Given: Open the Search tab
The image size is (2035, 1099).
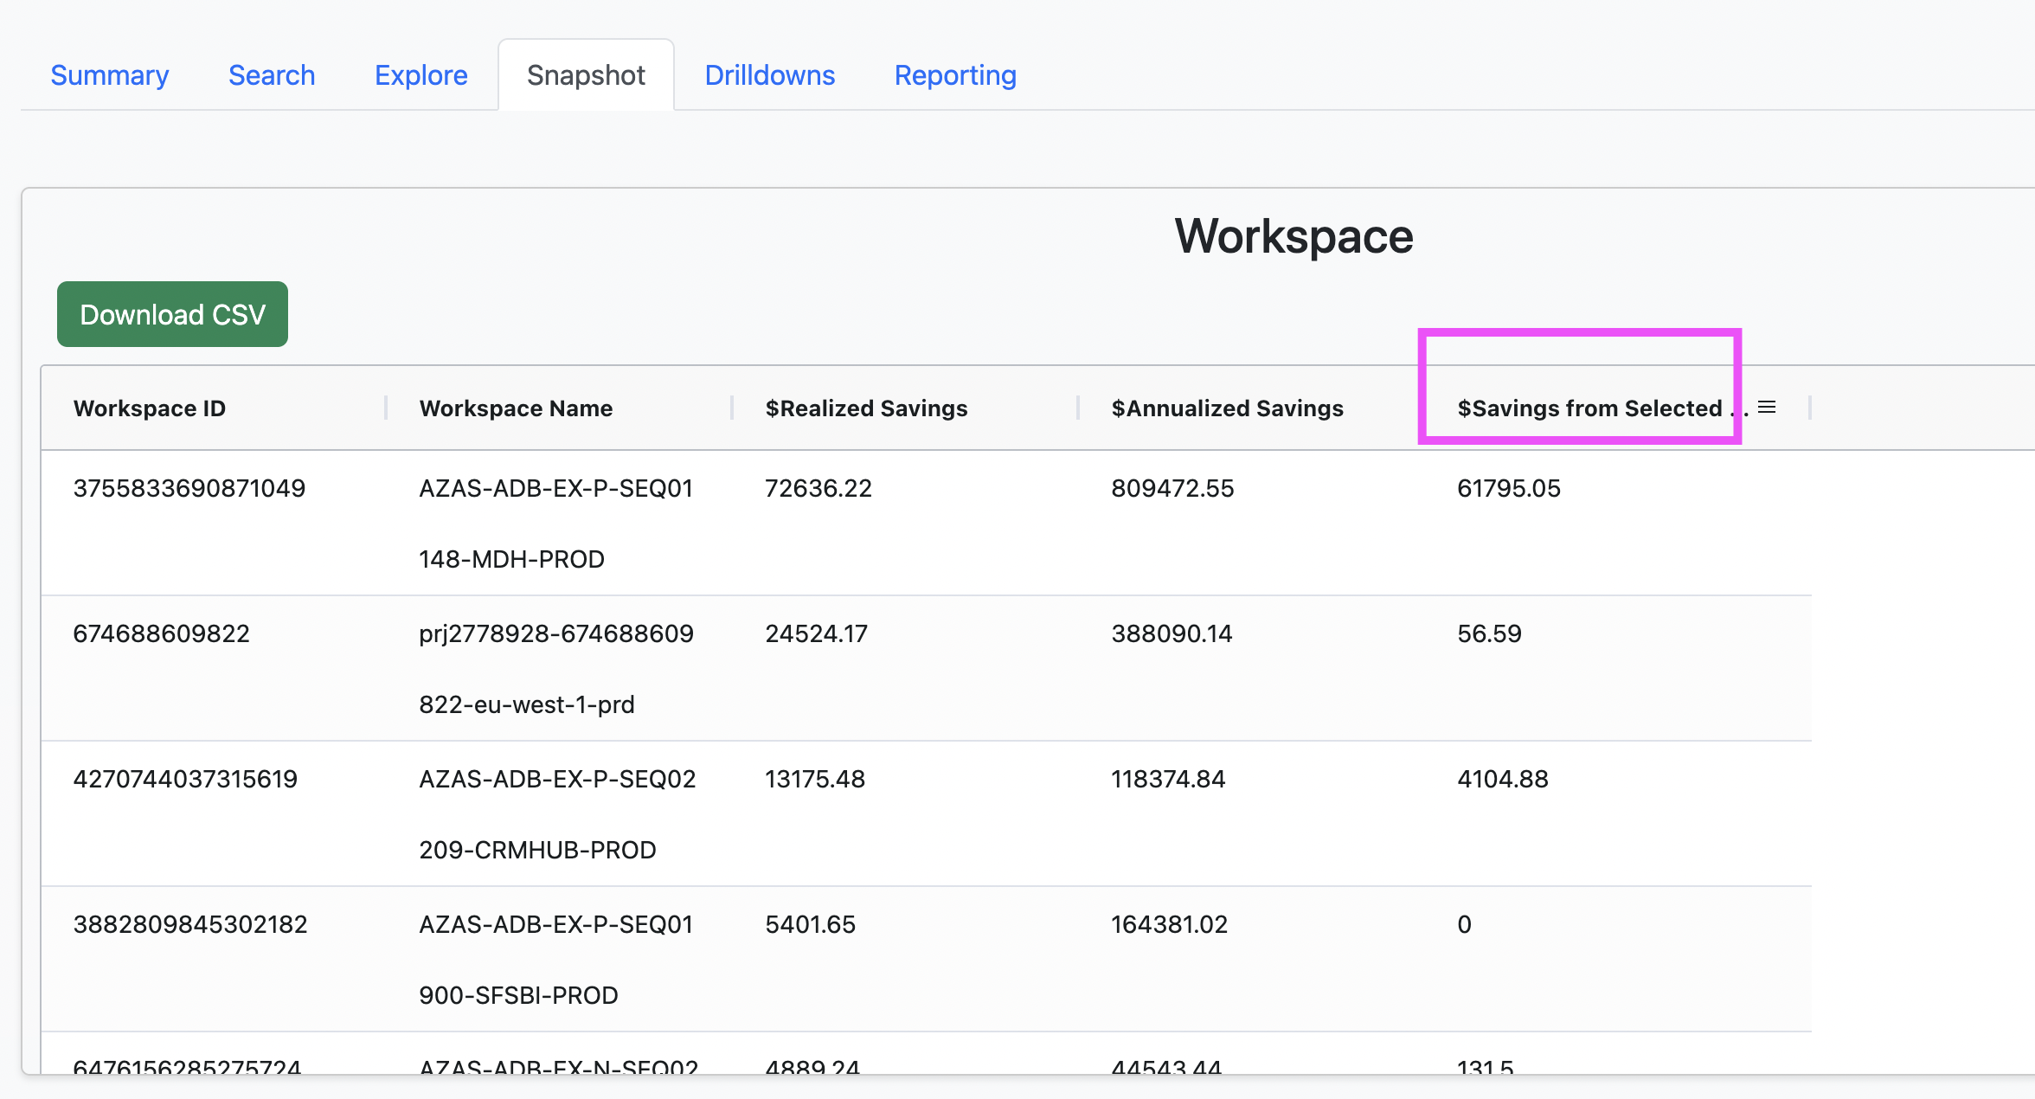Looking at the screenshot, I should [x=272, y=75].
